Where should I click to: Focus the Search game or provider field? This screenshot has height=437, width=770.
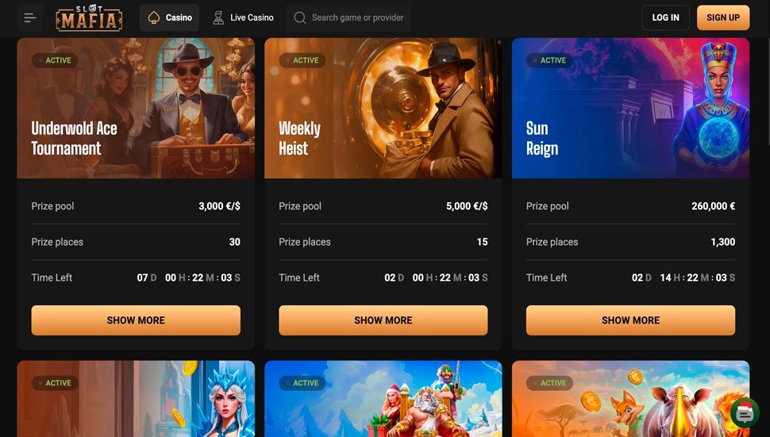348,17
